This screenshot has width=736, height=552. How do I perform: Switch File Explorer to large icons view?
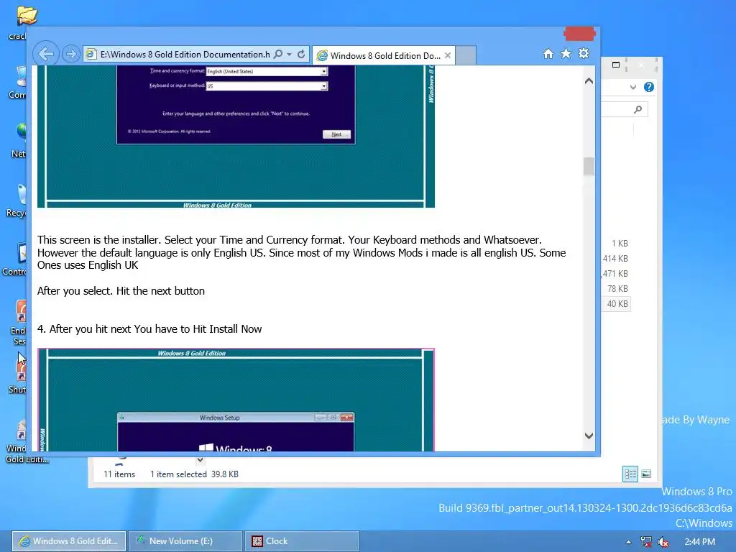[646, 474]
